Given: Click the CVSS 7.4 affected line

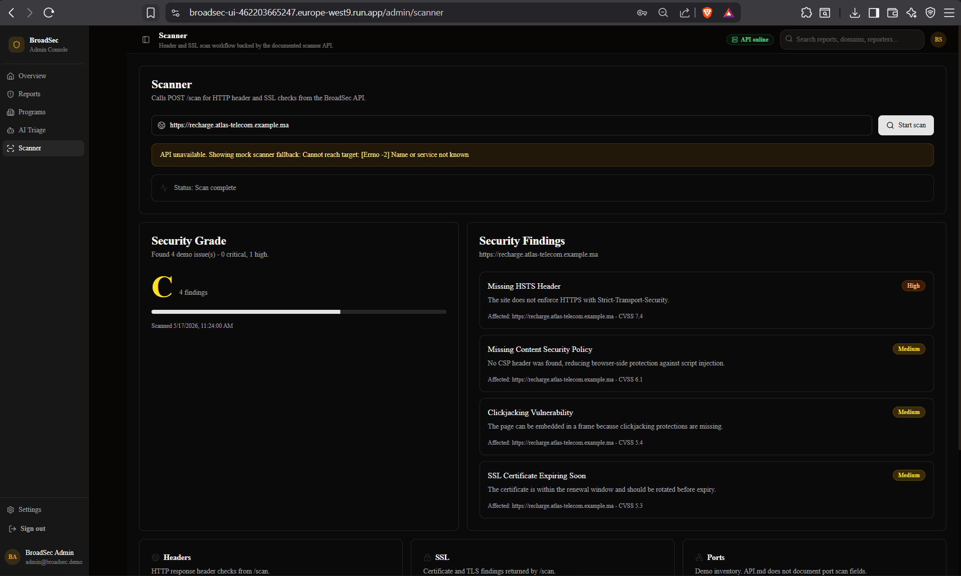Looking at the screenshot, I should pos(565,316).
